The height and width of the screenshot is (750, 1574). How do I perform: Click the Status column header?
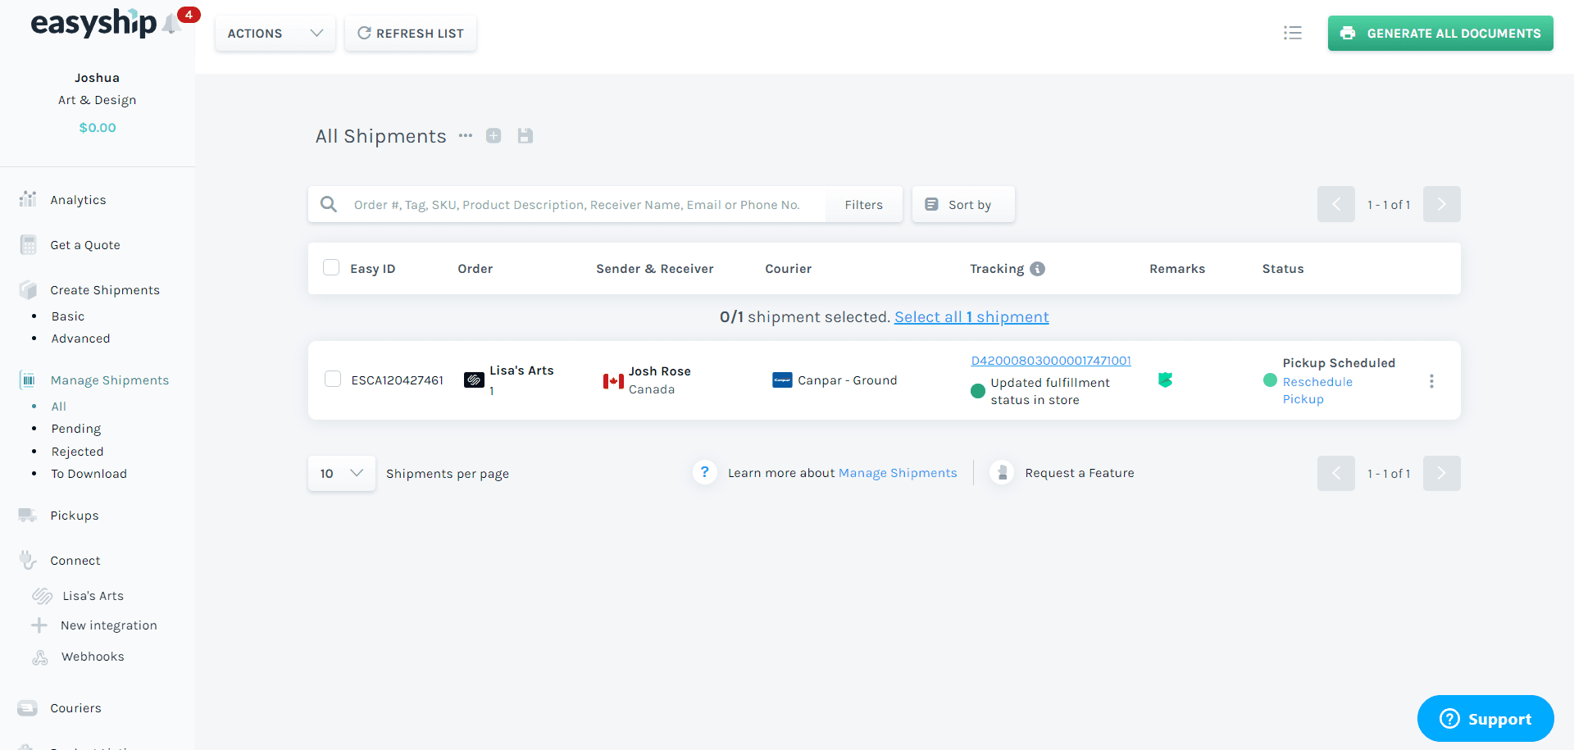coord(1283,269)
